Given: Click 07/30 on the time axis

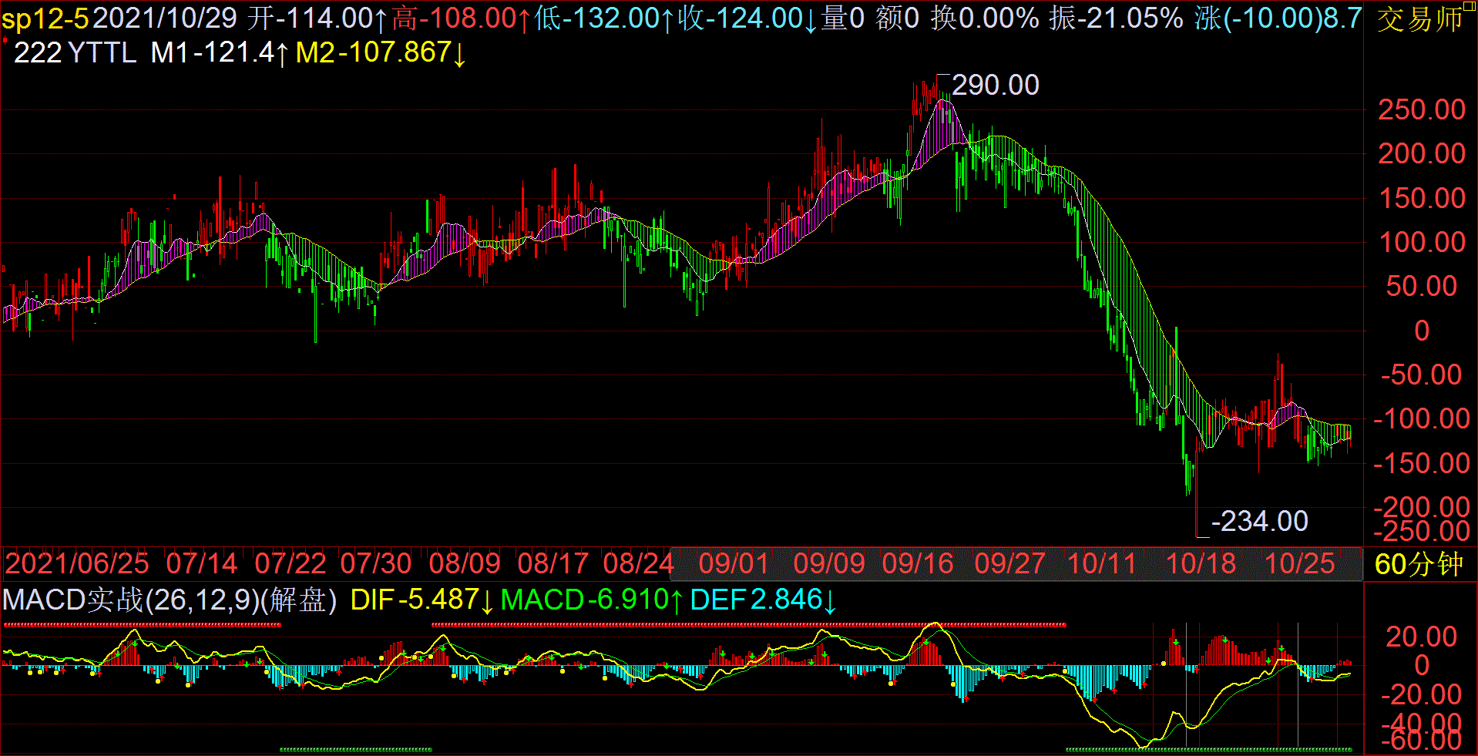Looking at the screenshot, I should point(376,563).
